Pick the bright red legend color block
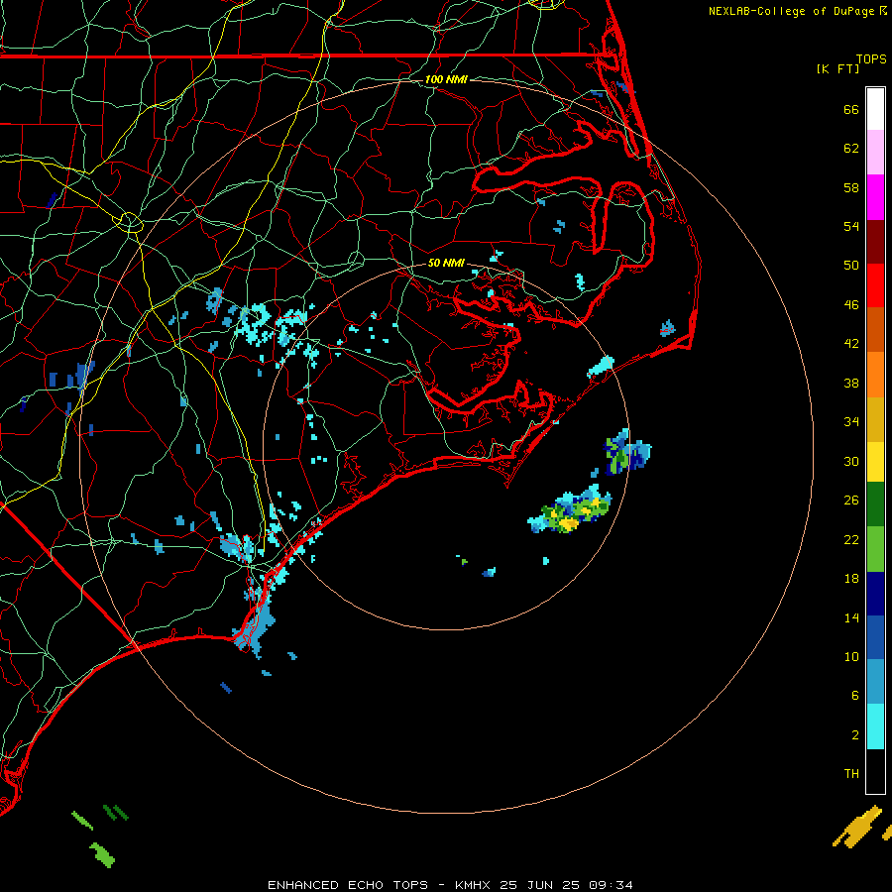 [875, 285]
